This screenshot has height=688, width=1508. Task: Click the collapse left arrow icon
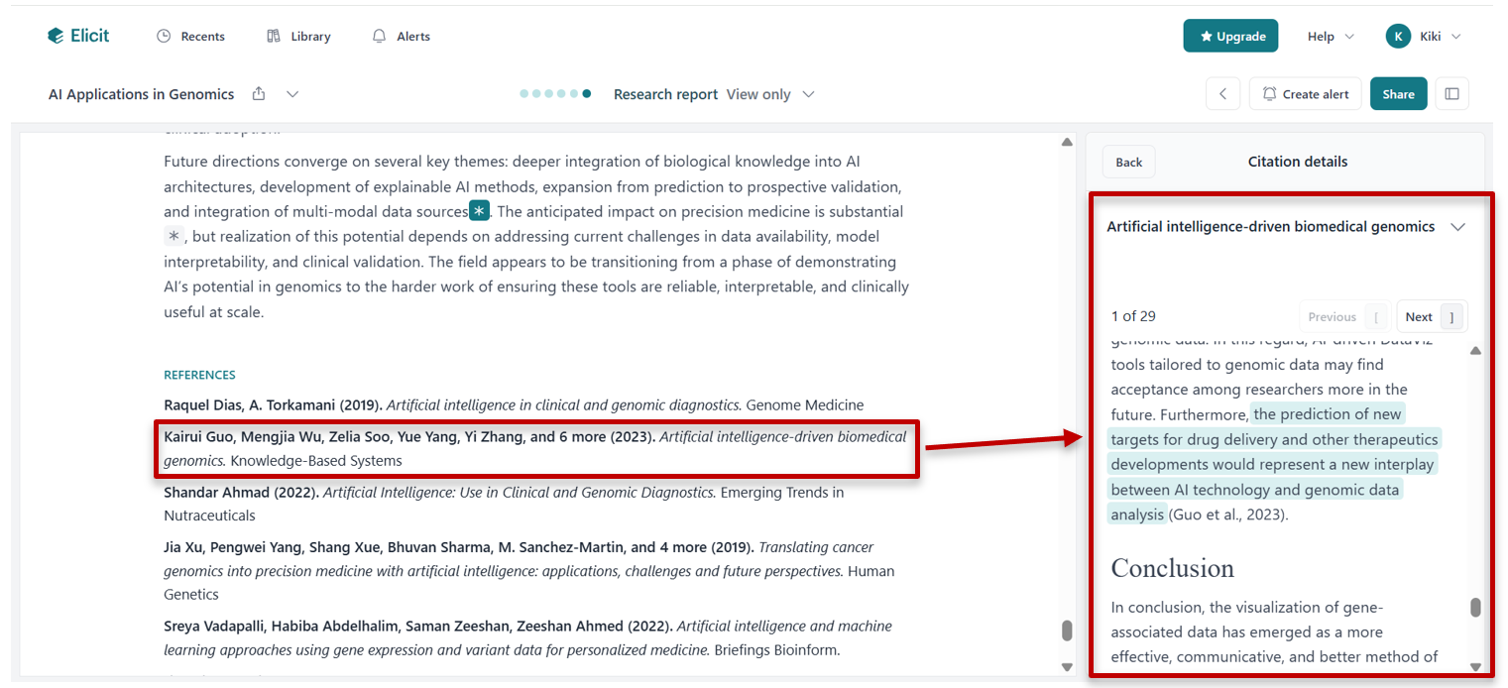pos(1222,94)
